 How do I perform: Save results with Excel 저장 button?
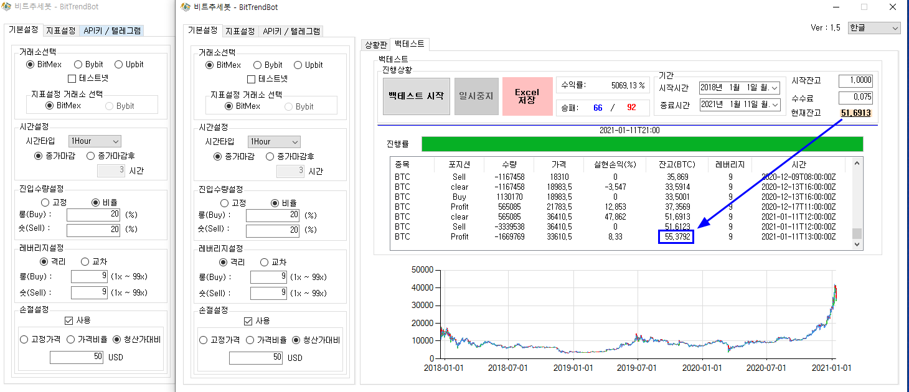[527, 96]
